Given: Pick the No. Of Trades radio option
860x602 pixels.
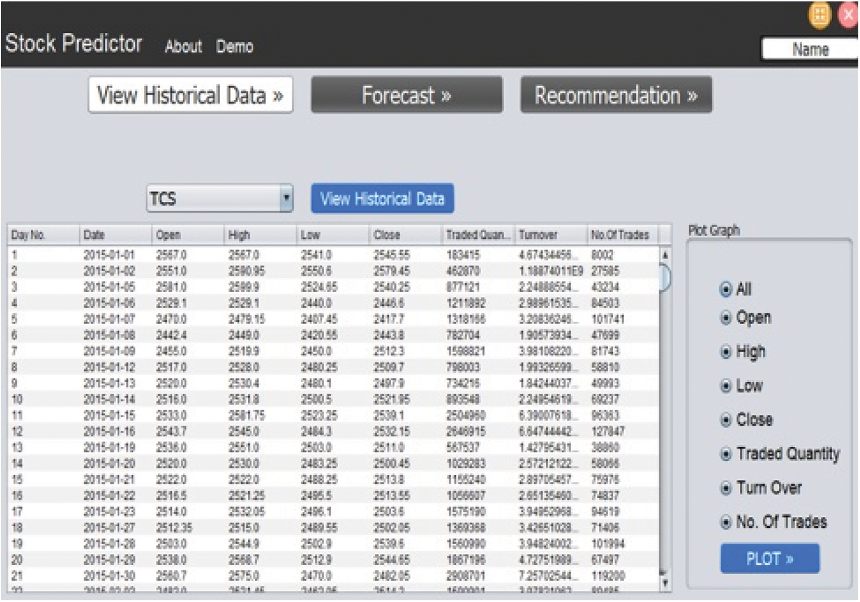Looking at the screenshot, I should [x=726, y=522].
